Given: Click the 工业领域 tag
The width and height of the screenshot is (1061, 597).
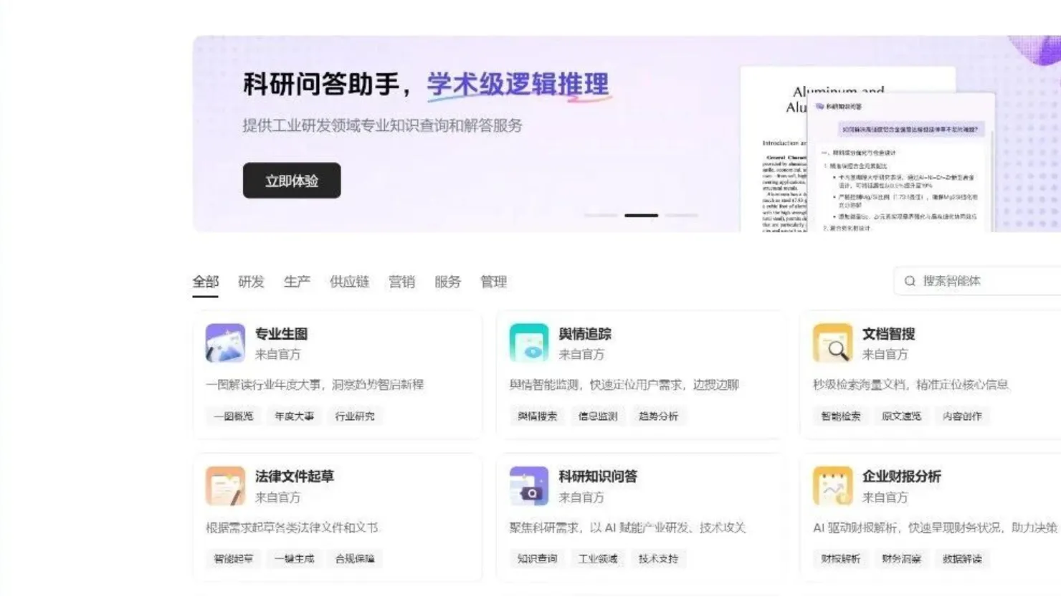Looking at the screenshot, I should [598, 558].
